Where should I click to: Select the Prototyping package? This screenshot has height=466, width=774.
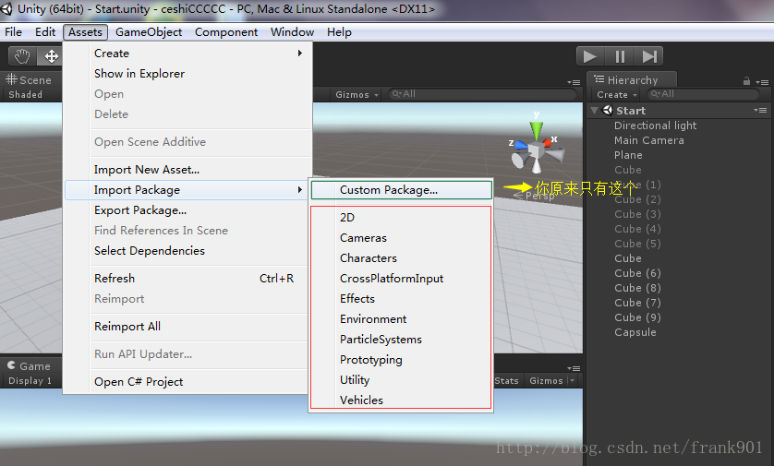(401, 360)
